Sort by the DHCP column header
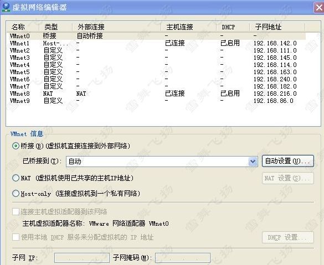Screen dimensions: 324x265 pos(233,27)
